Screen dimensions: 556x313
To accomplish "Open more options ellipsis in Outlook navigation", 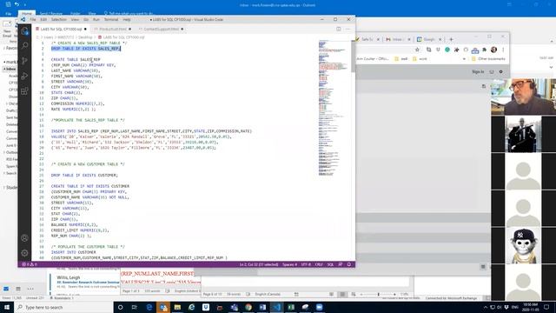I will (x=30, y=289).
